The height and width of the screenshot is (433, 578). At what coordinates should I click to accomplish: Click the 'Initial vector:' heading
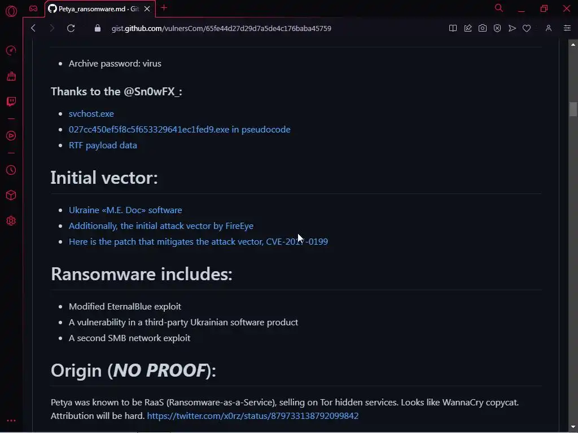coord(104,178)
